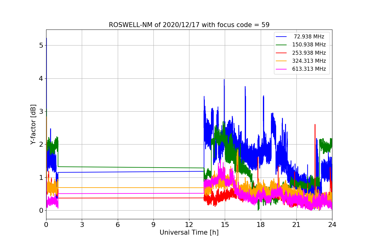This screenshot has height=246, width=369.
Task: Click the magenta line sample in legend
Action: pyautogui.click(x=281, y=69)
